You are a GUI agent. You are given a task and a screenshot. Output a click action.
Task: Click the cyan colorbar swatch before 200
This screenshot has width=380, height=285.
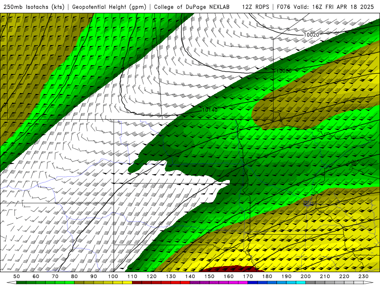pyautogui.click(x=301, y=282)
